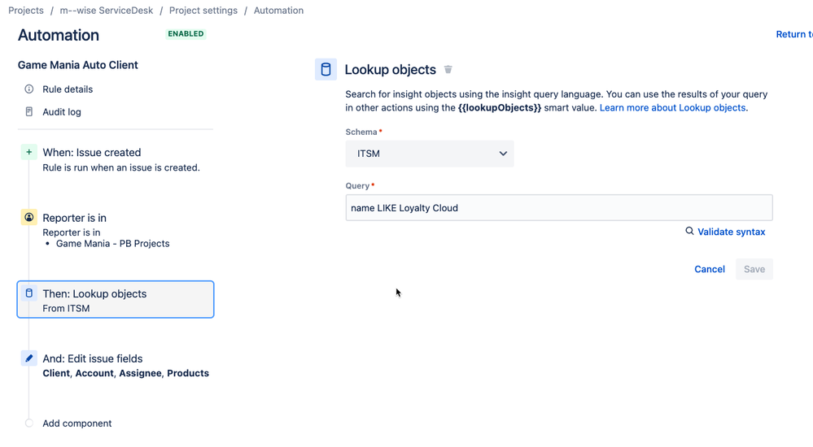Click the Save button

tap(754, 269)
